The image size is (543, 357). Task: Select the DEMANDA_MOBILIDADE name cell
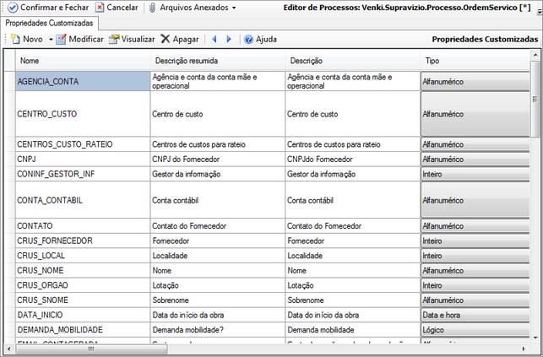[83, 330]
